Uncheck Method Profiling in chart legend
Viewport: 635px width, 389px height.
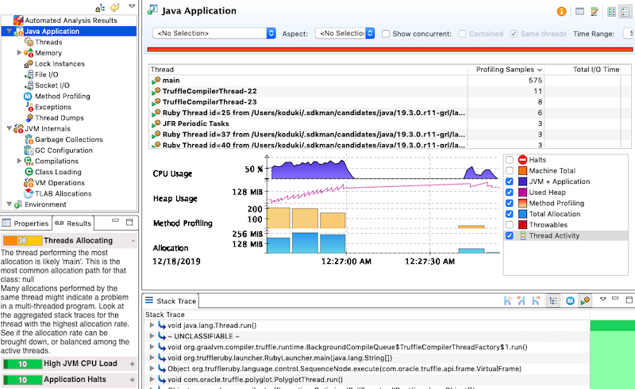tap(510, 203)
